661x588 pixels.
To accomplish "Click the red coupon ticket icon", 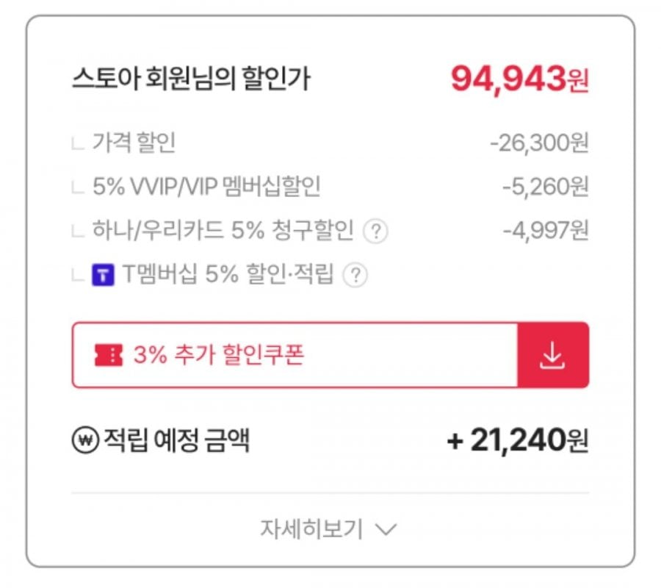I will pyautogui.click(x=109, y=356).
